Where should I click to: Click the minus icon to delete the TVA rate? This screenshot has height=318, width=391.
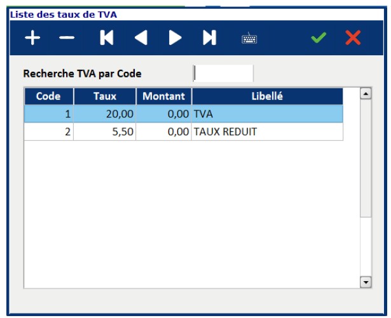[67, 39]
